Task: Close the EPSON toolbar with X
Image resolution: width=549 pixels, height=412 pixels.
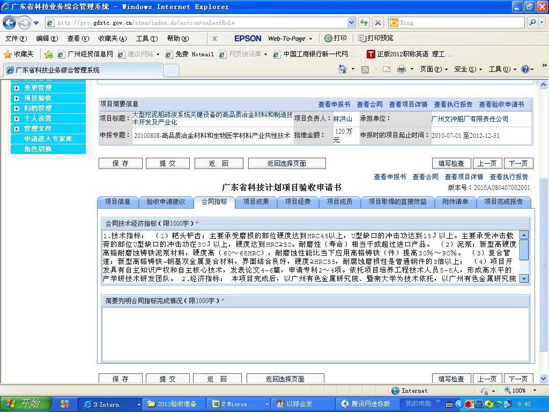Action: (x=214, y=38)
